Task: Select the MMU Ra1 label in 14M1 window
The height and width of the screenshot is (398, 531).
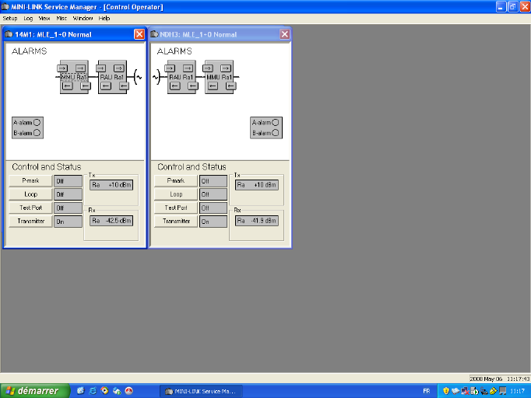Action: coord(74,77)
